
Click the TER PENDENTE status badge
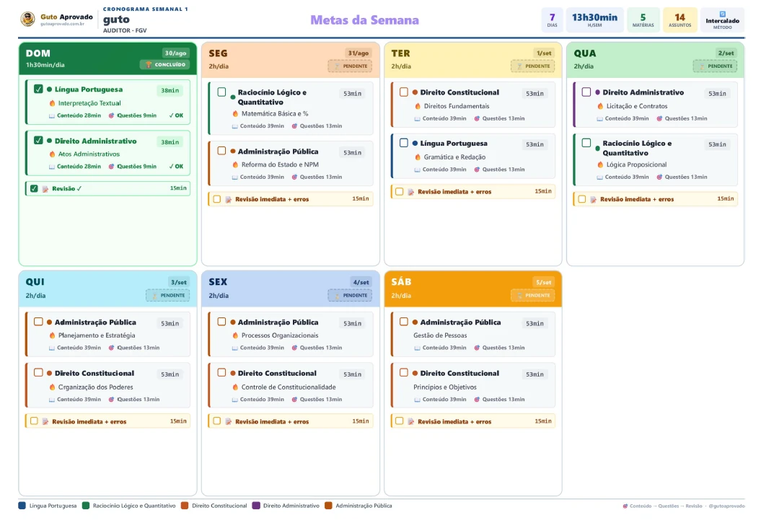pyautogui.click(x=532, y=66)
